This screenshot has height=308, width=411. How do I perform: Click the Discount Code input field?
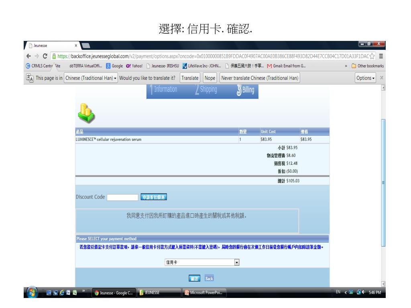(x=122, y=197)
